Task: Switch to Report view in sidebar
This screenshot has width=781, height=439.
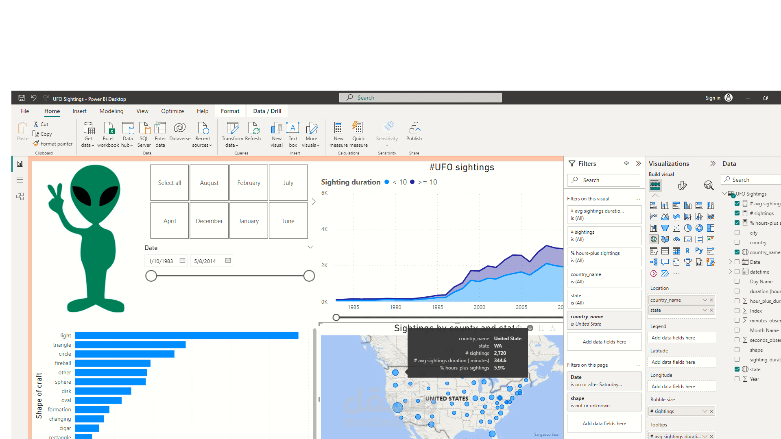Action: click(20, 164)
